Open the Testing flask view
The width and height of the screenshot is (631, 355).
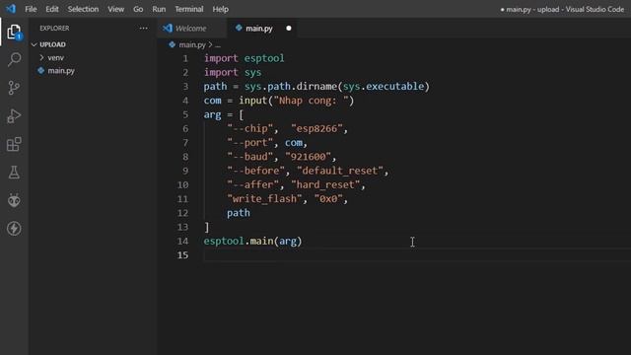pyautogui.click(x=14, y=173)
